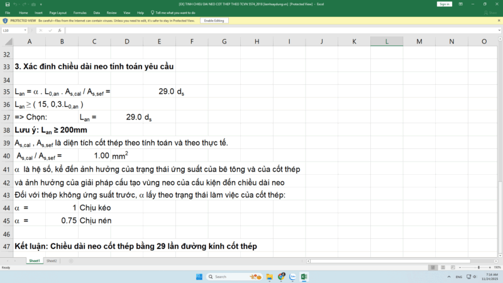Open File Explorer from the taskbar
Image resolution: width=503 pixels, height=283 pixels.
pyautogui.click(x=268, y=277)
